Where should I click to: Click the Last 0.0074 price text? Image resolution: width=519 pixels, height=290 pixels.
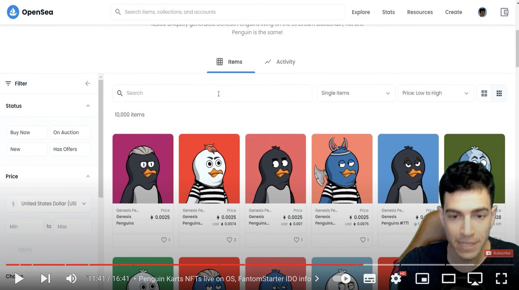pos(225,224)
